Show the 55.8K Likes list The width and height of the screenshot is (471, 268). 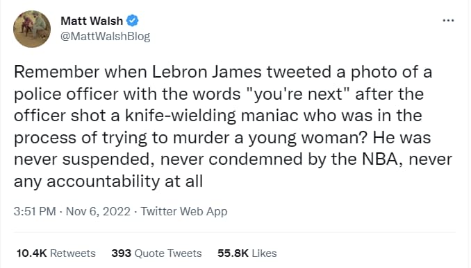[247, 253]
